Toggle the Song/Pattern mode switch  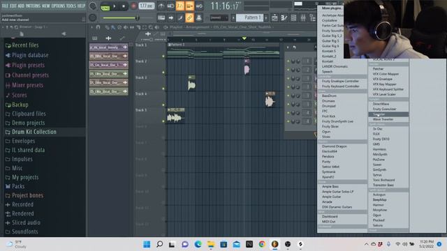[105, 6]
